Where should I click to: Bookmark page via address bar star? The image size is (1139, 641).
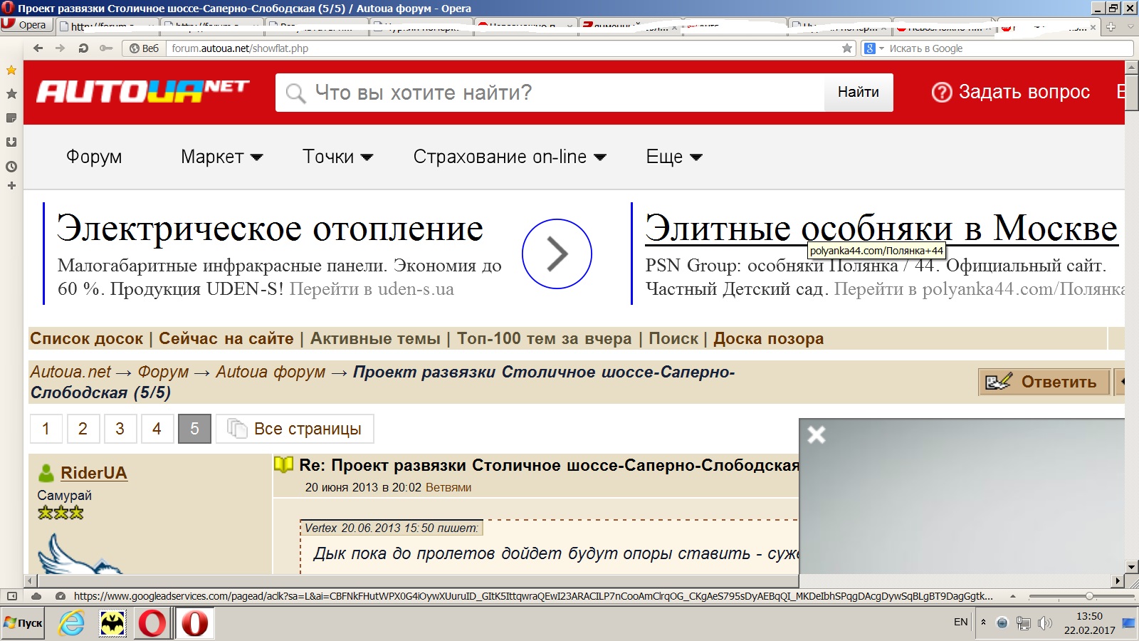846,48
